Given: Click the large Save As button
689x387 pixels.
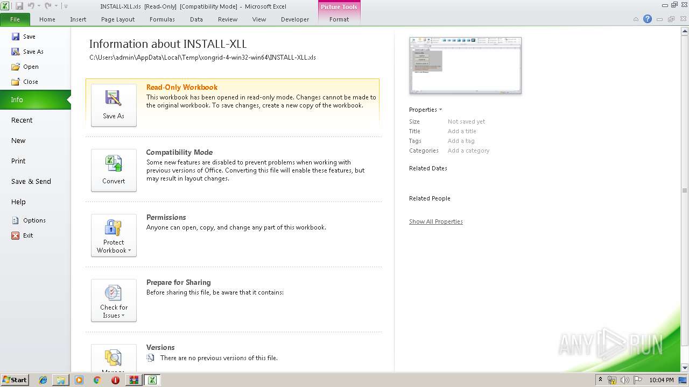Looking at the screenshot, I should point(114,105).
